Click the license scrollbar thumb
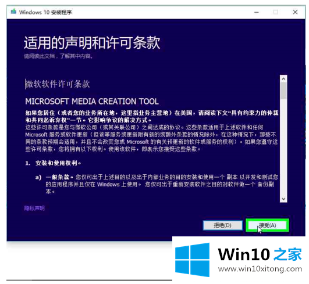This screenshot has height=284, width=309. [x=283, y=91]
